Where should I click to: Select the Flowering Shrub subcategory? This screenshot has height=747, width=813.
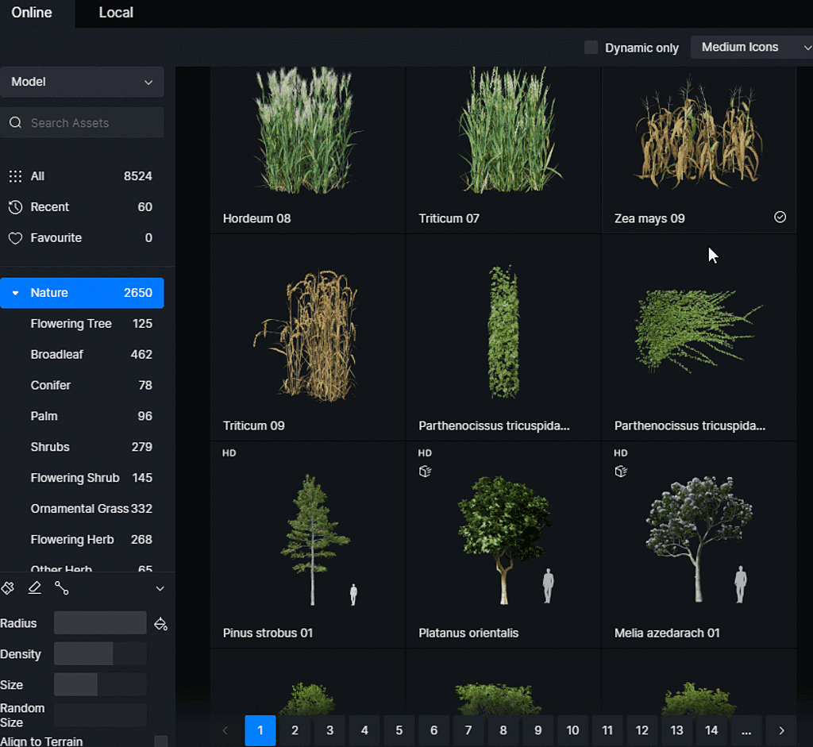coord(82,478)
